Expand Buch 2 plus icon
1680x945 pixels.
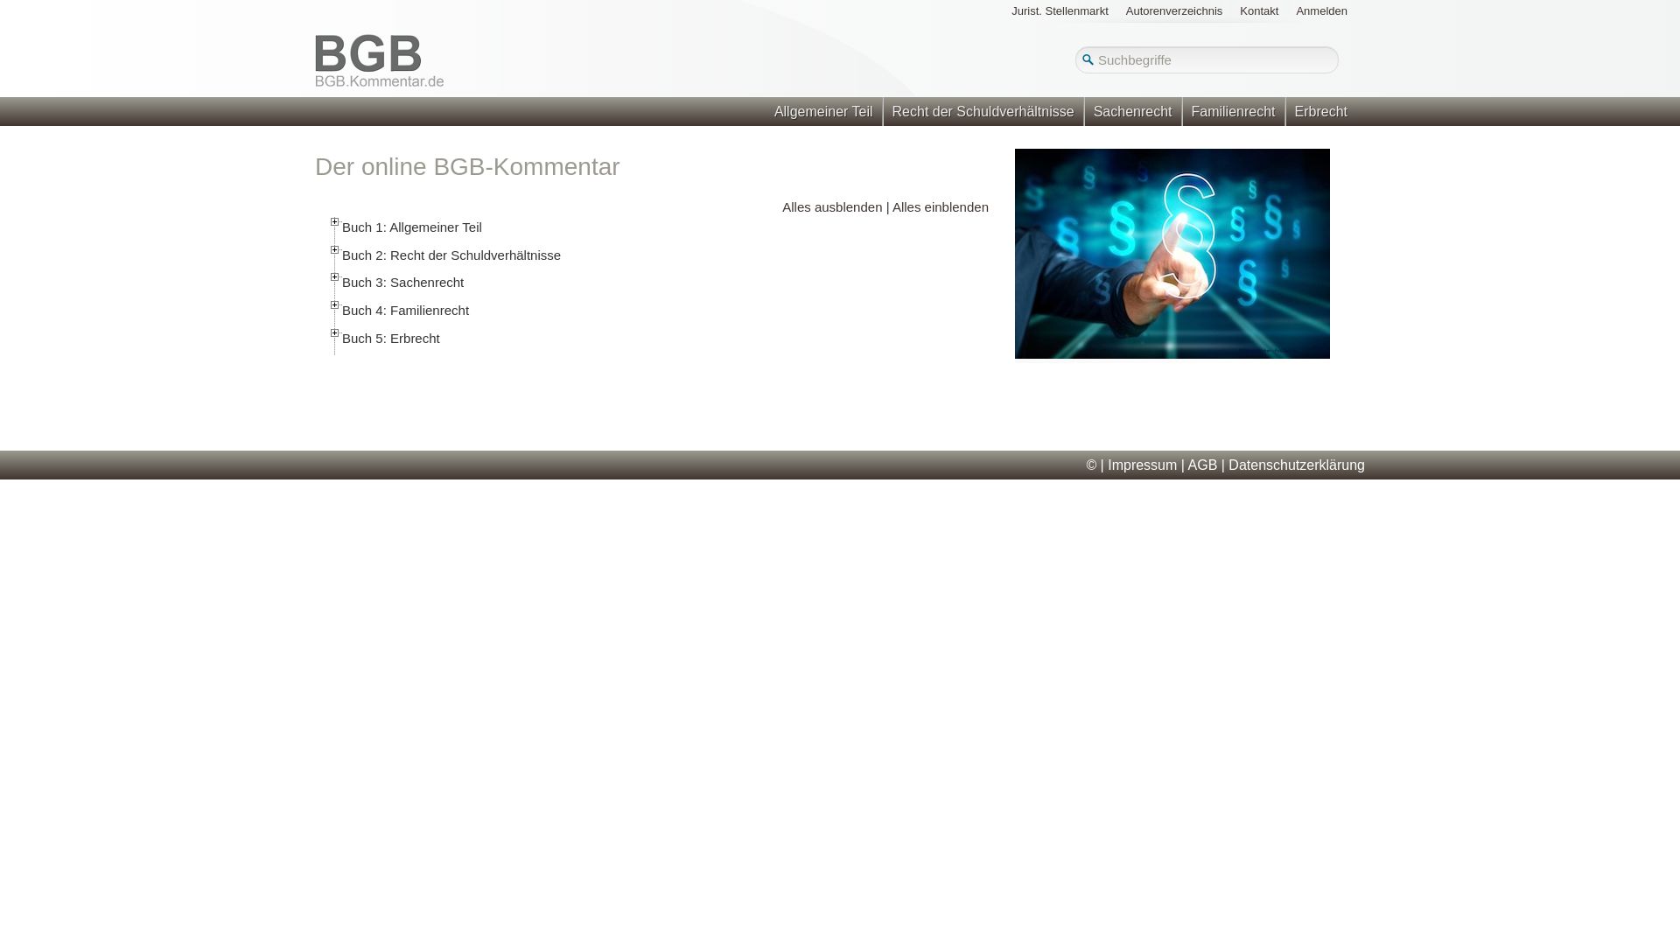tap(334, 250)
